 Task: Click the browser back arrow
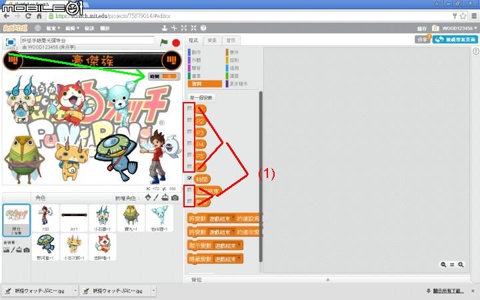(7, 16)
